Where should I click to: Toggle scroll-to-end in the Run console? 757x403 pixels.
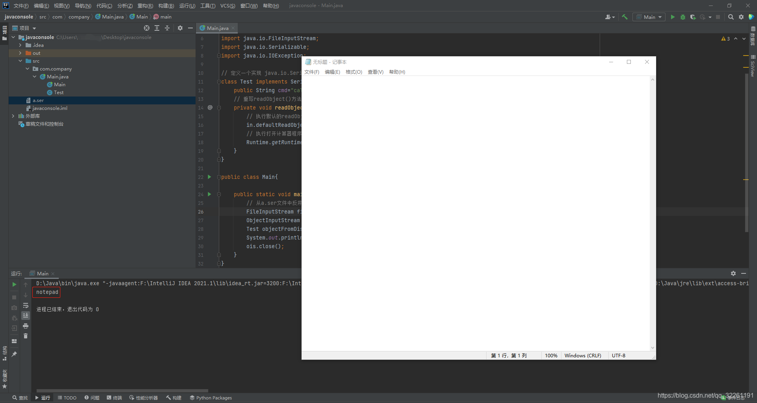pyautogui.click(x=26, y=316)
